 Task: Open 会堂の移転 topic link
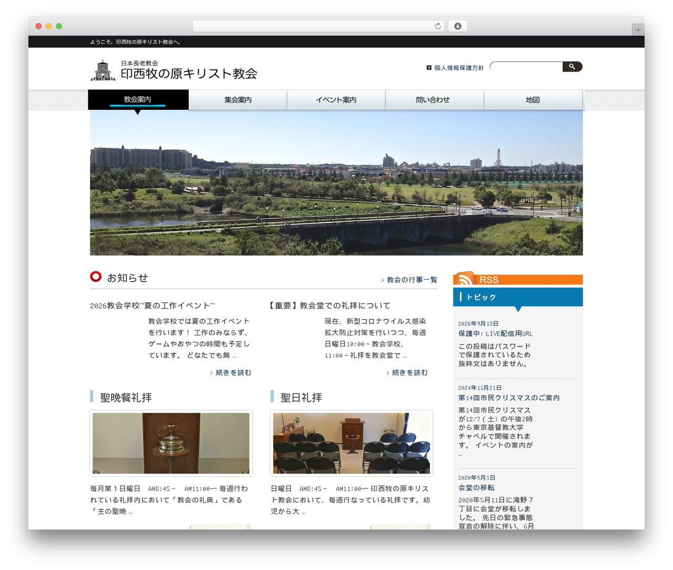point(476,487)
